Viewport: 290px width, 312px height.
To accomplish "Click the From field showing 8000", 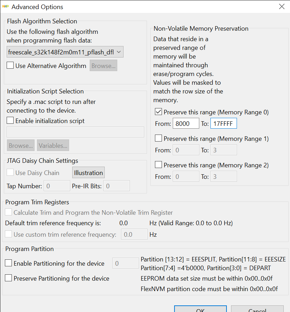I will [186, 123].
